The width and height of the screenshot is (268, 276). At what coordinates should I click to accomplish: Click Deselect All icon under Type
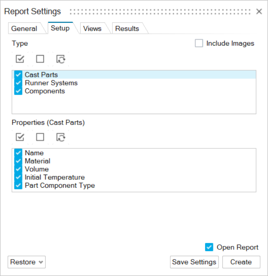(x=40, y=59)
